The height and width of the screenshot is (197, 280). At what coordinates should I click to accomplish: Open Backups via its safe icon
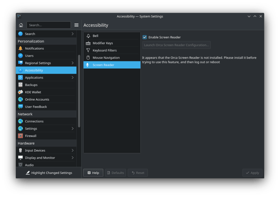click(21, 85)
